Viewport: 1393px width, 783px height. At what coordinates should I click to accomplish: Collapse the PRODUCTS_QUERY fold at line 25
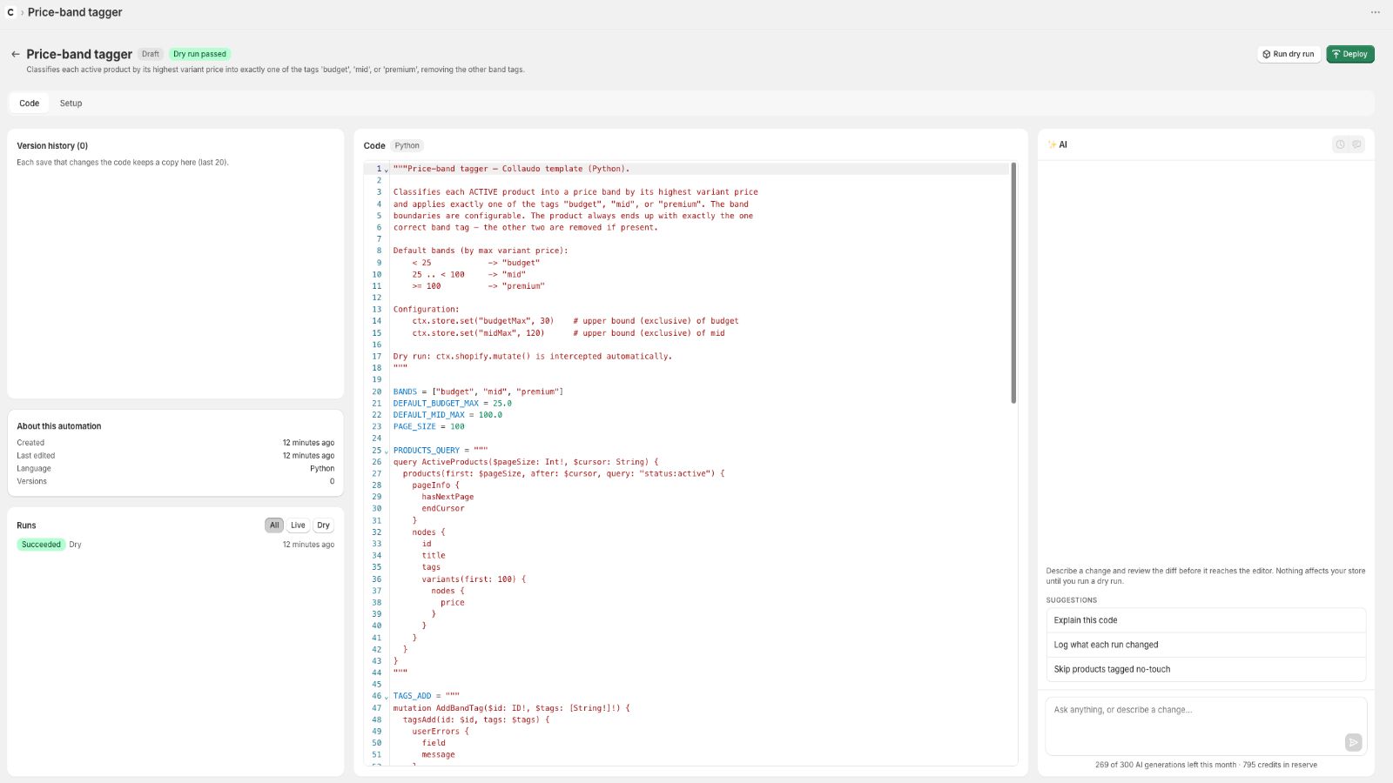pyautogui.click(x=387, y=452)
